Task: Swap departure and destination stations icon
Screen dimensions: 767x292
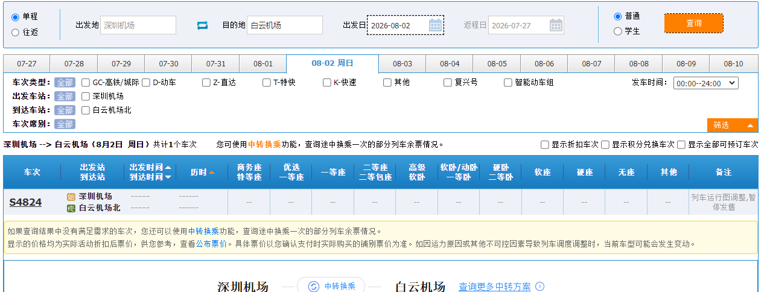Action: [x=202, y=25]
